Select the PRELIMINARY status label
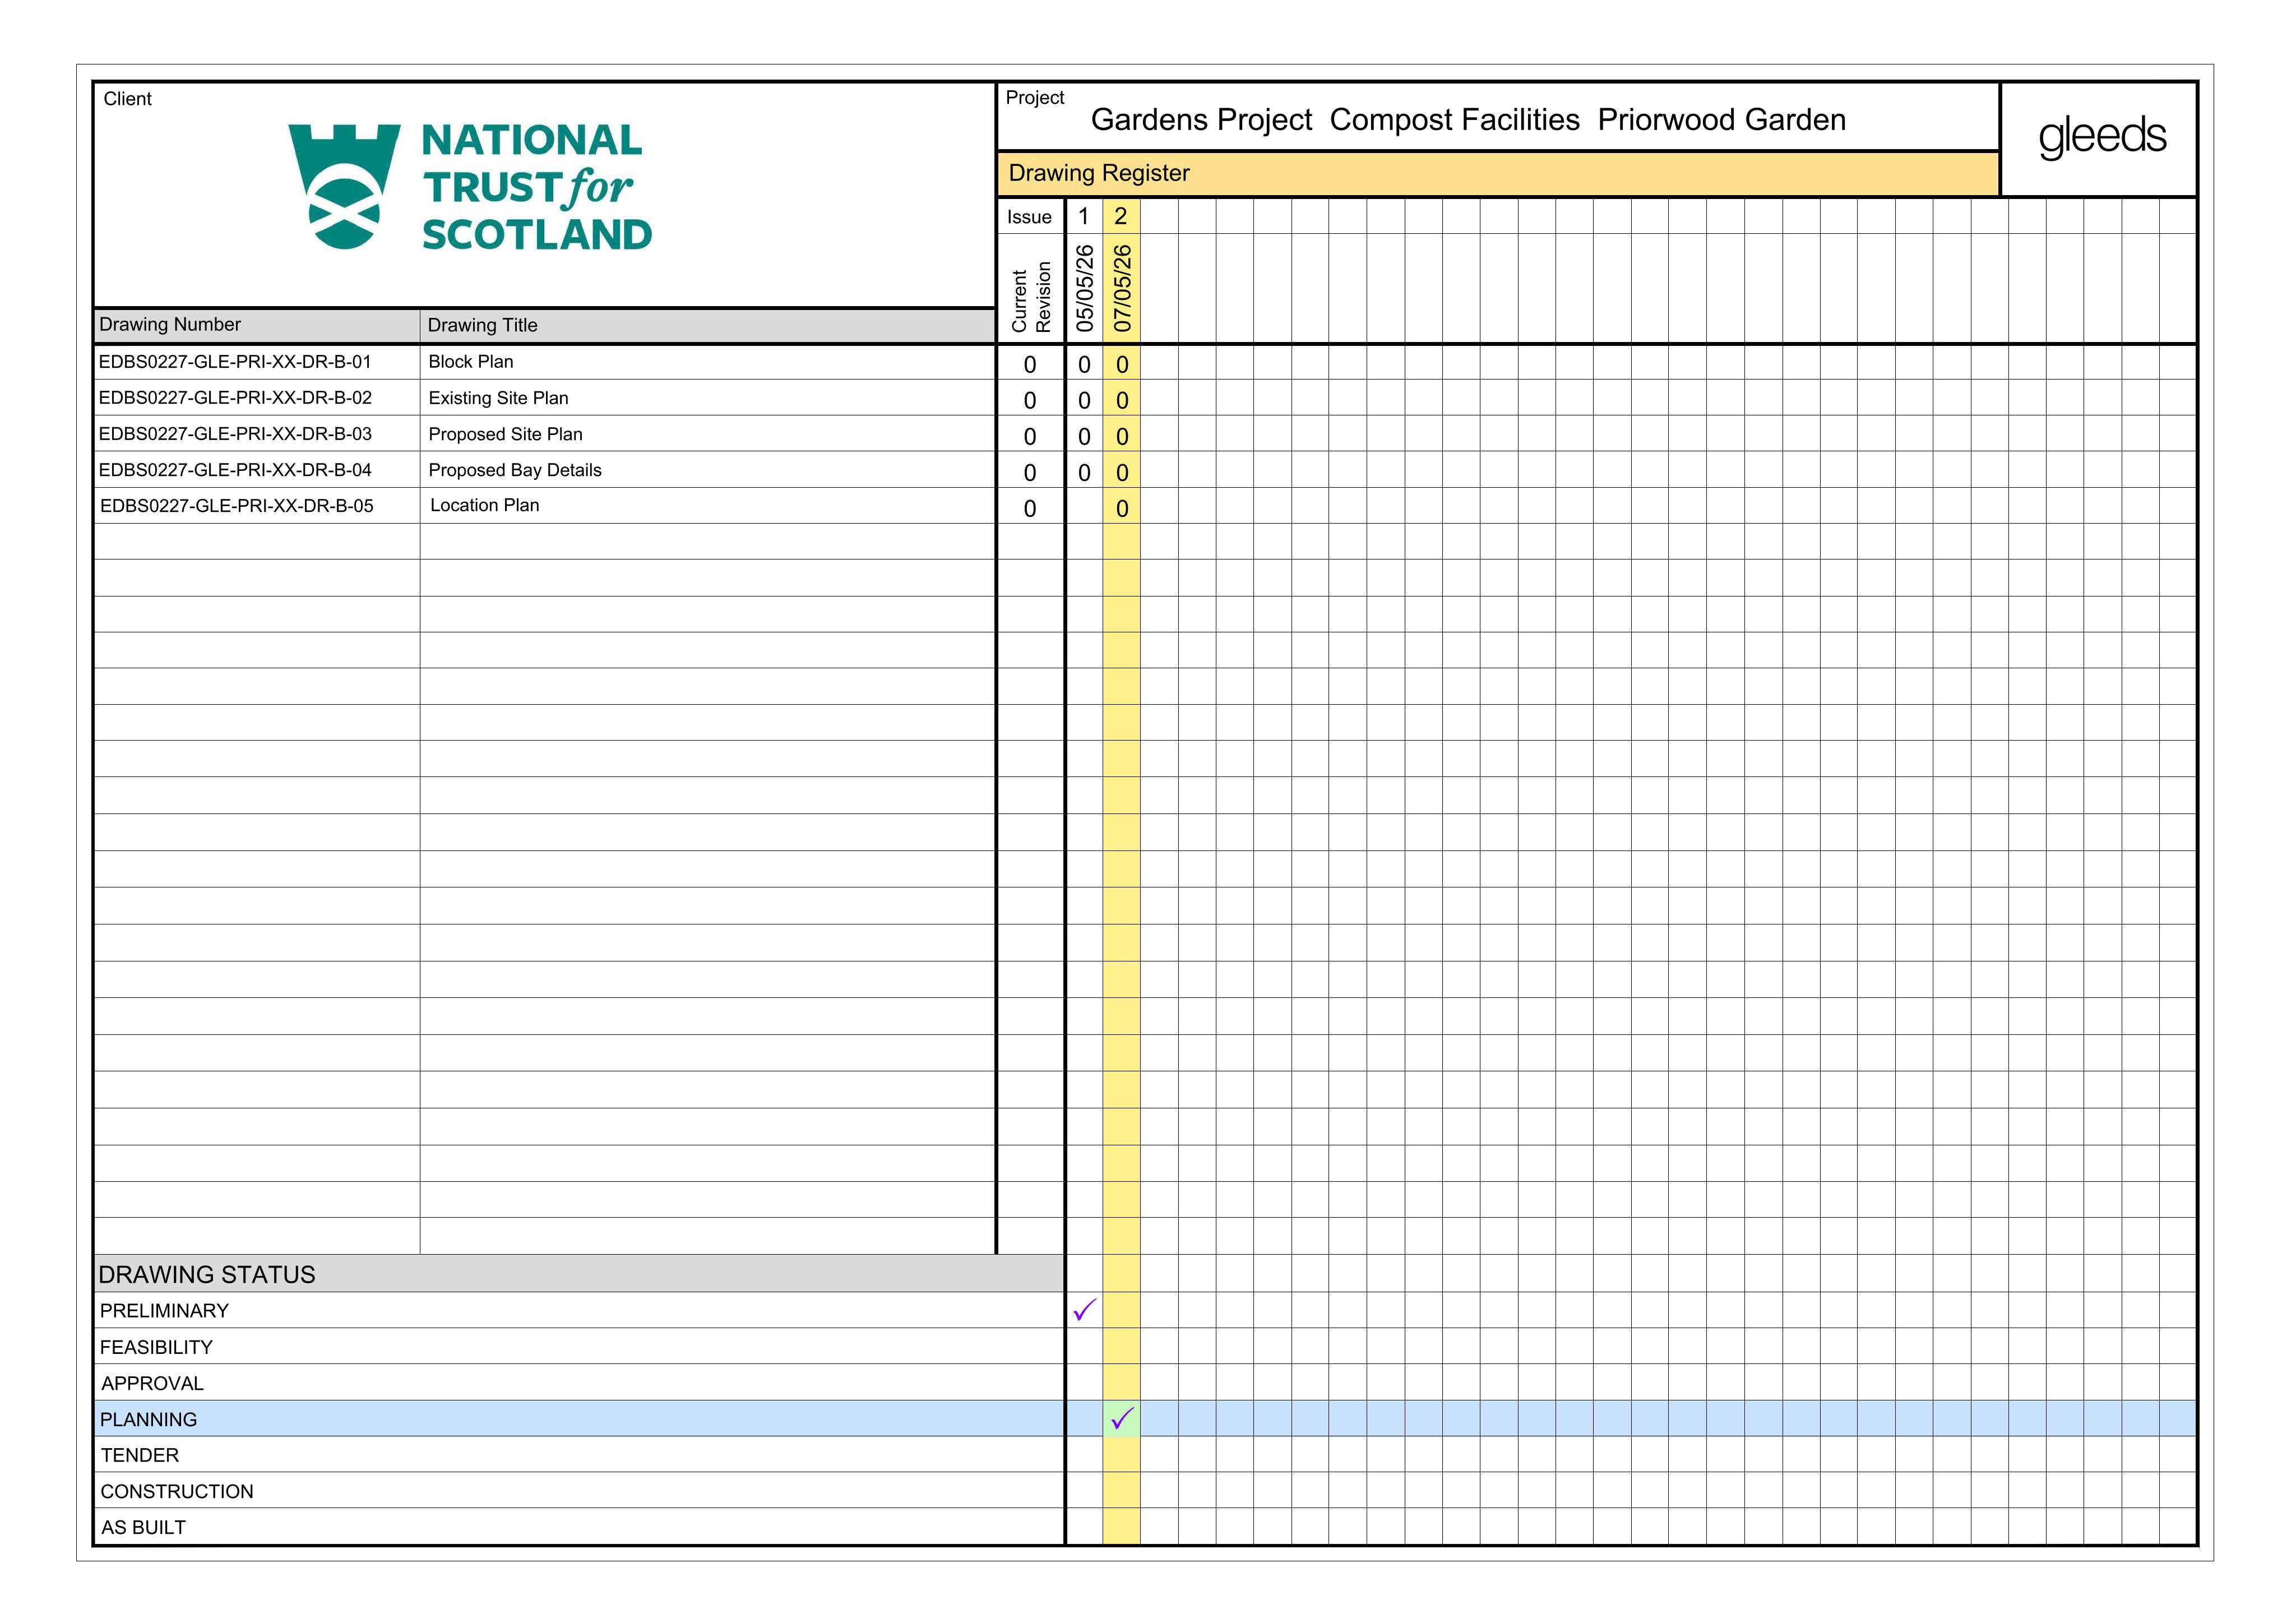Viewport: 2296px width, 1623px height. tap(164, 1311)
